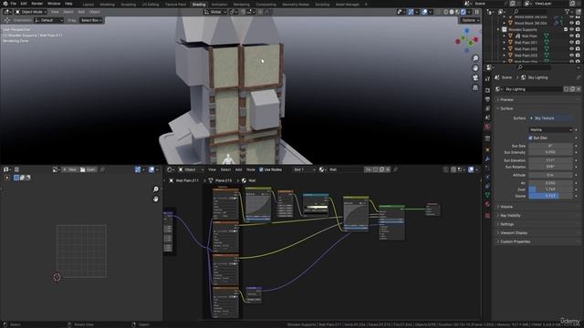Open the World properties tab
584x328 pixels.
pyautogui.click(x=487, y=127)
